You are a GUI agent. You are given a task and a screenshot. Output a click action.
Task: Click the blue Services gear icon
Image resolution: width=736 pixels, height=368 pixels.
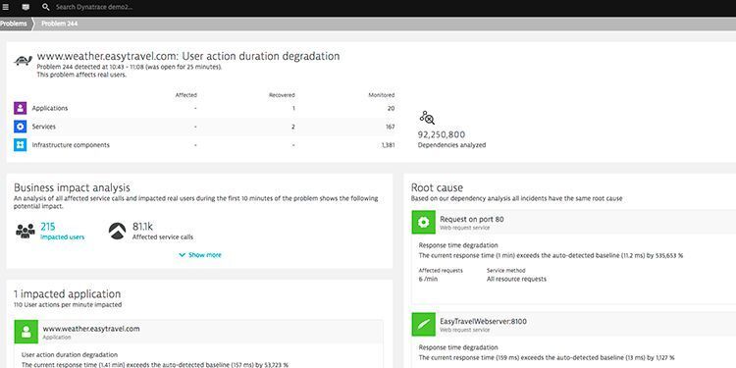click(x=21, y=127)
